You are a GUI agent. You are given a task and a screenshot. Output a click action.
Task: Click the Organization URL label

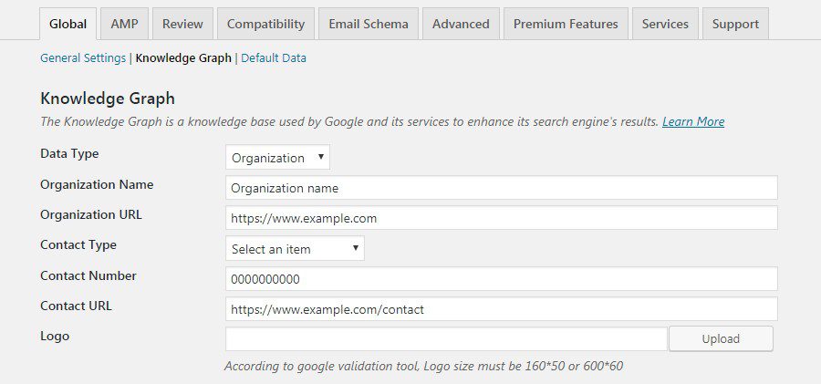tap(91, 214)
